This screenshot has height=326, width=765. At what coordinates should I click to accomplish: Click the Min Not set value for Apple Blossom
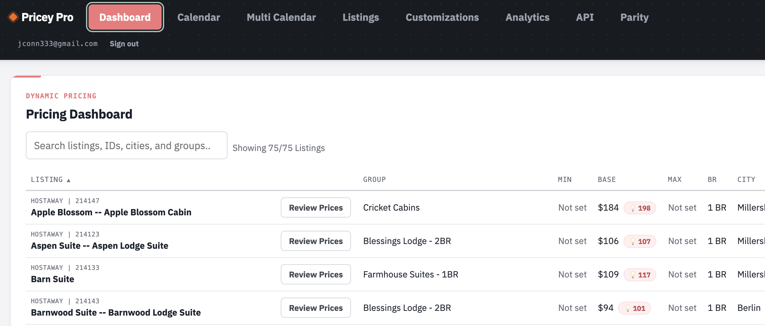click(572, 207)
